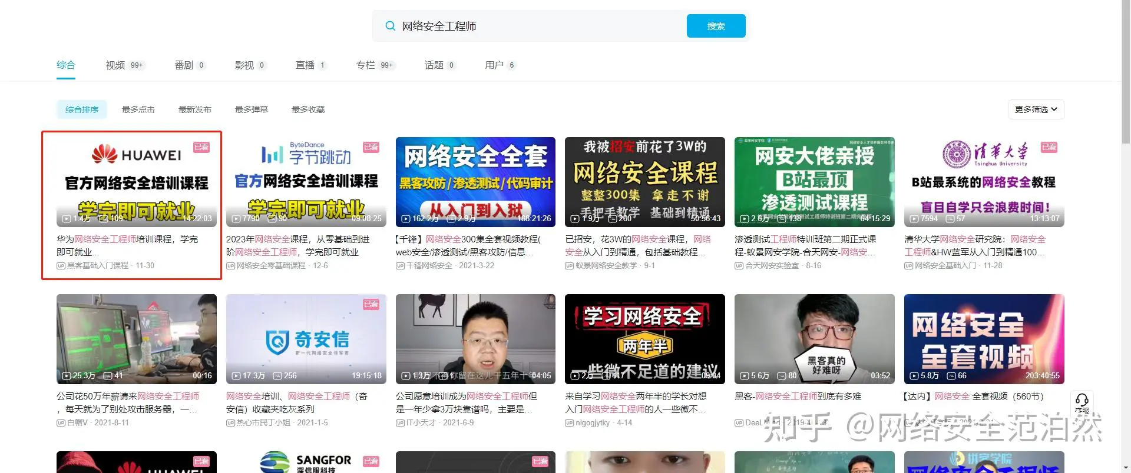Open the 学习网络安全两年半 thumbnail
Image resolution: width=1131 pixels, height=473 pixels.
point(645,339)
